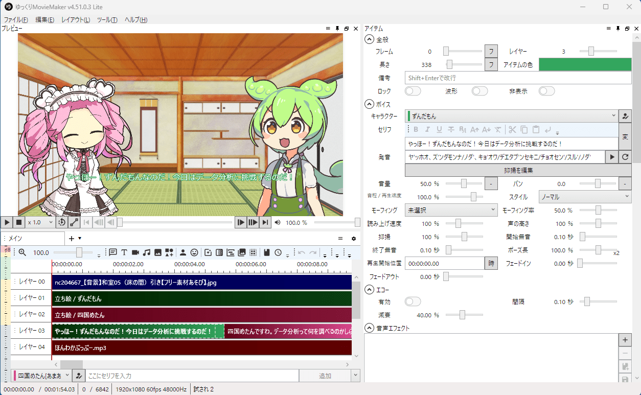Click the 抑揚を編集 button

[518, 170]
